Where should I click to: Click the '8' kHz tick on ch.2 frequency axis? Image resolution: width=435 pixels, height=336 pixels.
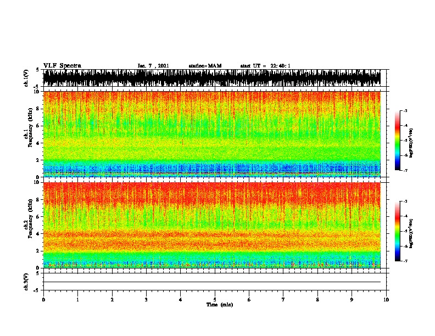coord(38,200)
